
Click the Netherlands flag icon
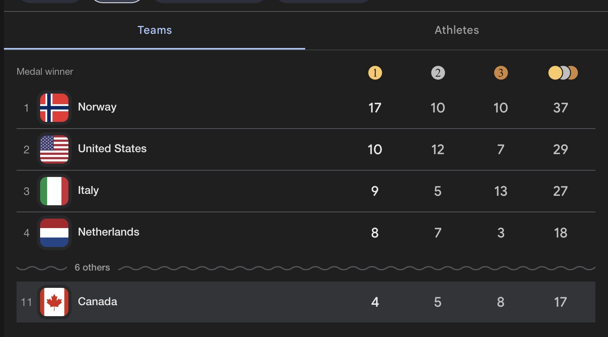54,233
